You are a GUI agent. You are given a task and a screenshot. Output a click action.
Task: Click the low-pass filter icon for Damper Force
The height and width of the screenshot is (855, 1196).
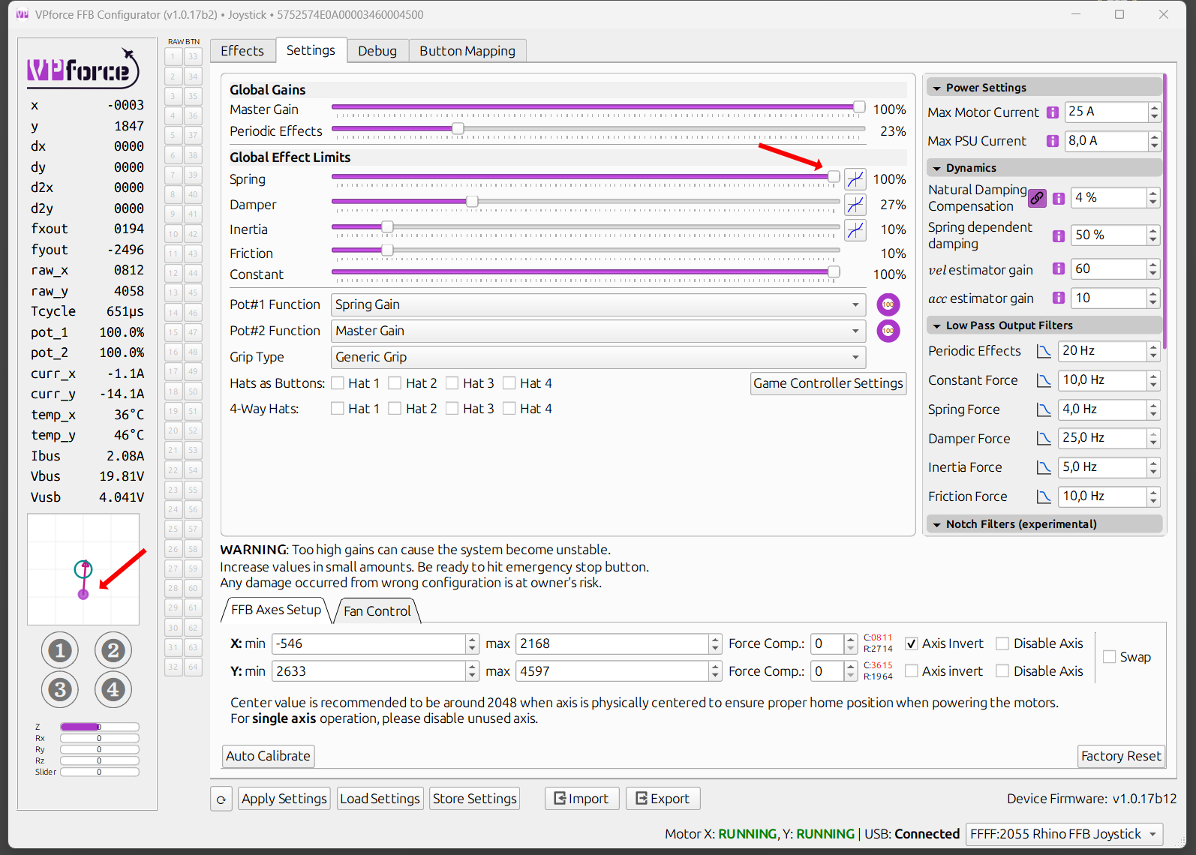tap(1044, 438)
